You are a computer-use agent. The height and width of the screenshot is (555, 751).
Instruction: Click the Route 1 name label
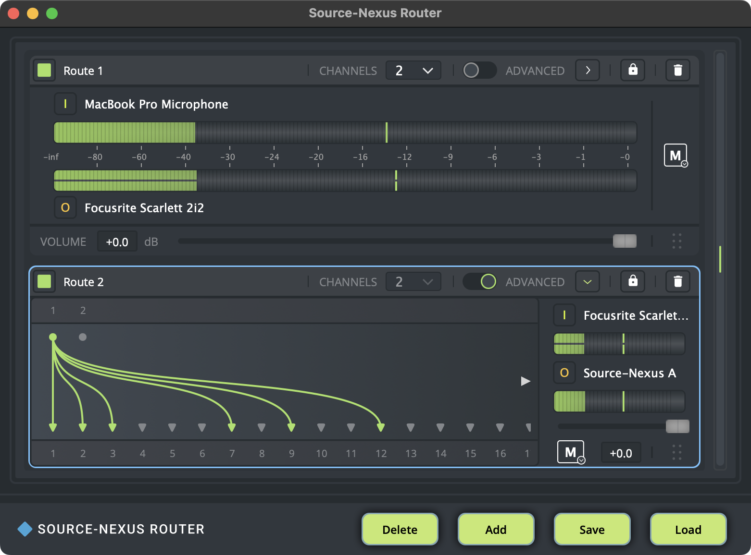point(83,71)
